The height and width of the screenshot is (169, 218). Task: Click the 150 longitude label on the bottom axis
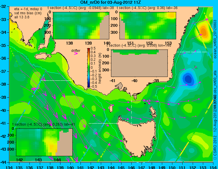[172, 167]
